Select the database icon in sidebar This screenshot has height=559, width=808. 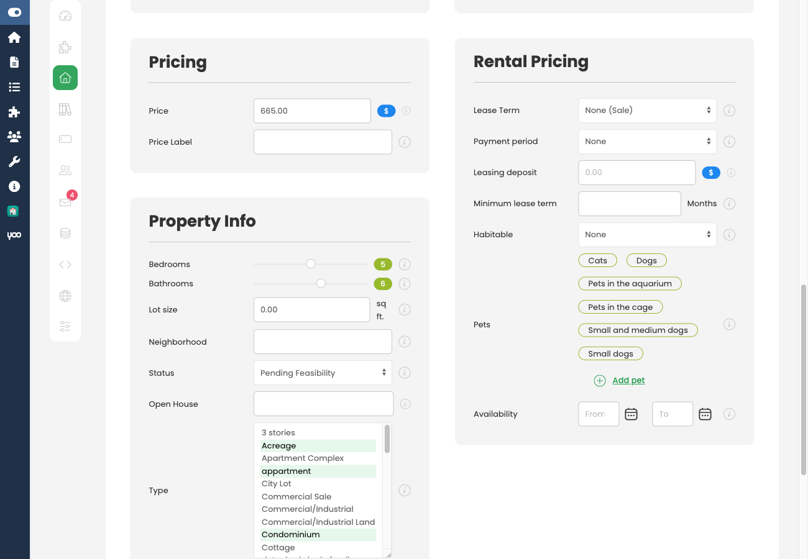click(x=65, y=233)
